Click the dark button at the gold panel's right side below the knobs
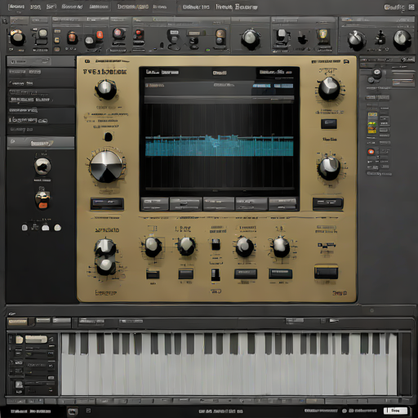Image resolution: width=418 pixels, height=418 pixels. (x=327, y=203)
